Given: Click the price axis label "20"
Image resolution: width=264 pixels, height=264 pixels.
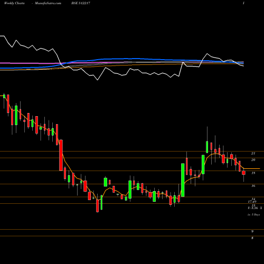Looking at the screenshot, I should 253,160.
